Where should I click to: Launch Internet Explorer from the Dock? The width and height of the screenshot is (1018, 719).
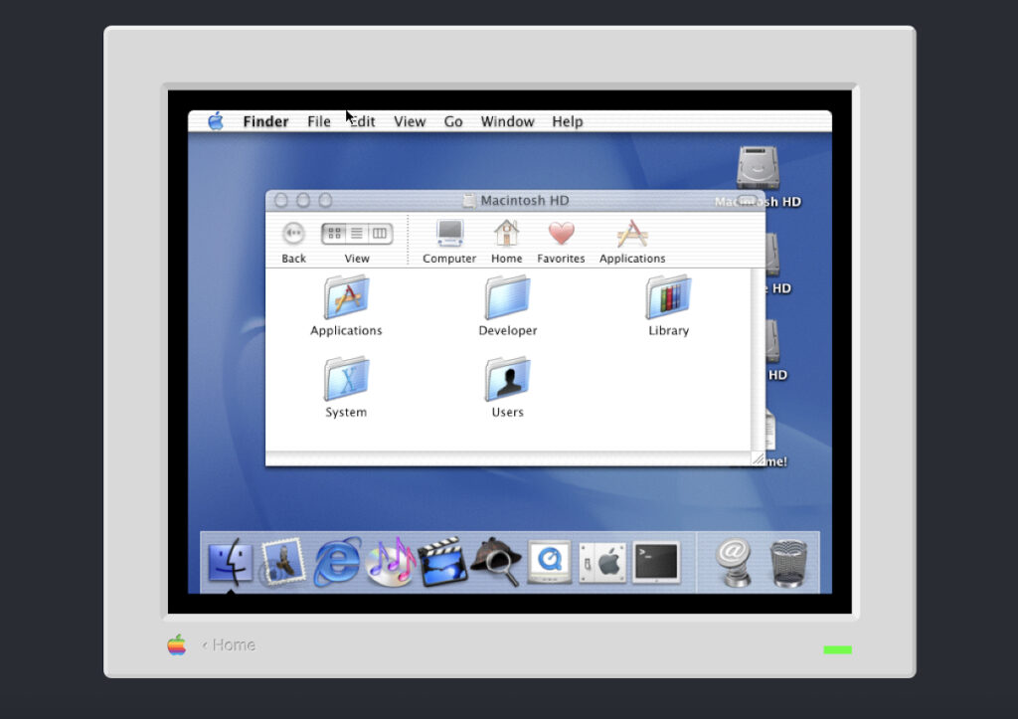pyautogui.click(x=337, y=562)
